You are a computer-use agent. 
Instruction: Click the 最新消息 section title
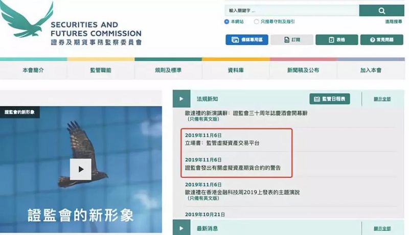click(x=207, y=228)
